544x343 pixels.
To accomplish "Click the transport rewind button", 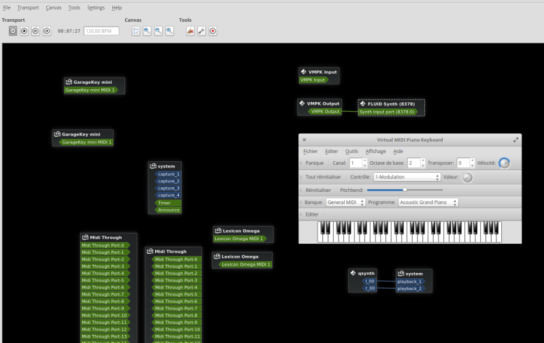I will point(35,31).
